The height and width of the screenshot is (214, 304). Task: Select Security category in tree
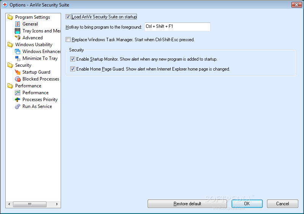coord(23,65)
